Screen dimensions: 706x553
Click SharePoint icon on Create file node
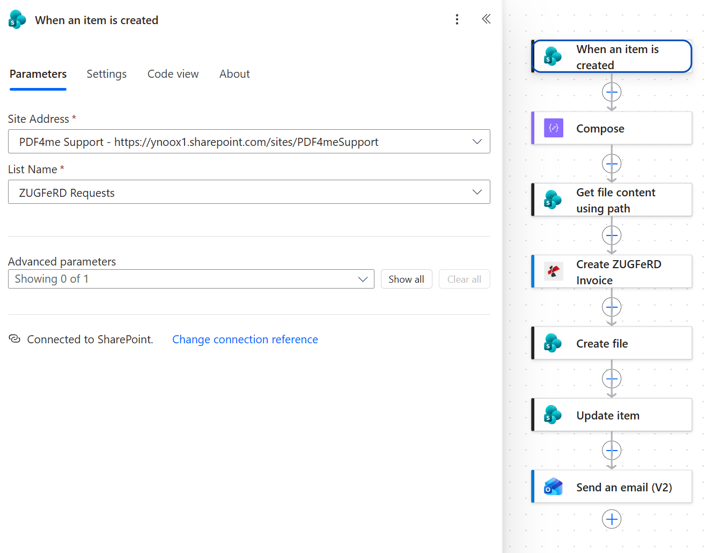(x=553, y=343)
